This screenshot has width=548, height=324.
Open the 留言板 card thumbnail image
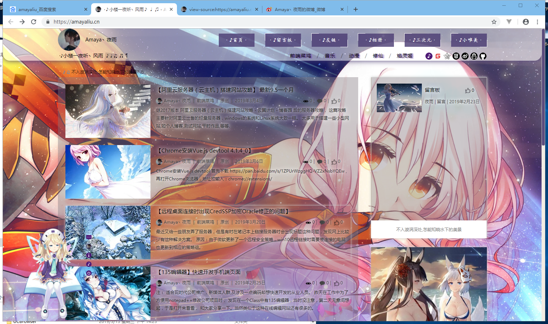click(x=399, y=98)
